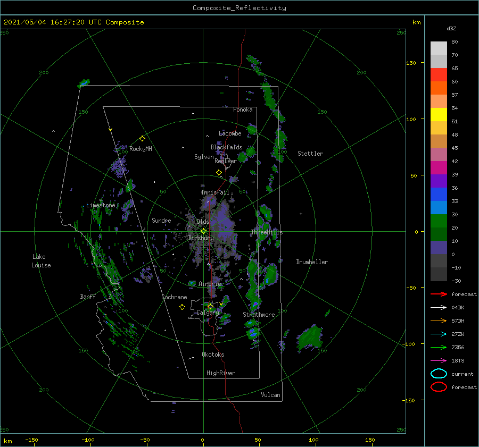Viewport: 479px width, 447px height.
Task: Select the yellow swatch between 54 and 51 dBZ
Action: [x=439, y=115]
